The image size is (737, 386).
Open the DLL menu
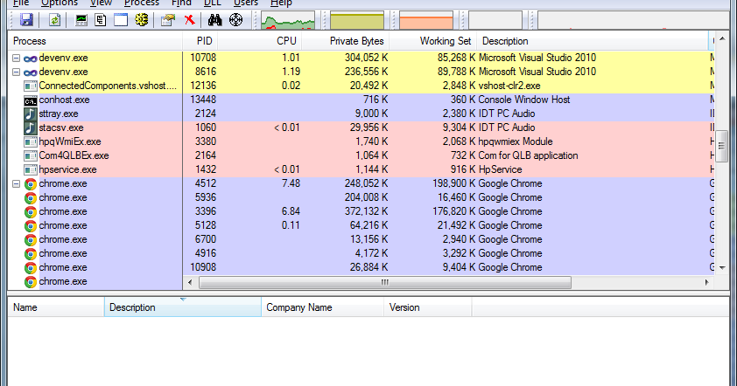213,3
